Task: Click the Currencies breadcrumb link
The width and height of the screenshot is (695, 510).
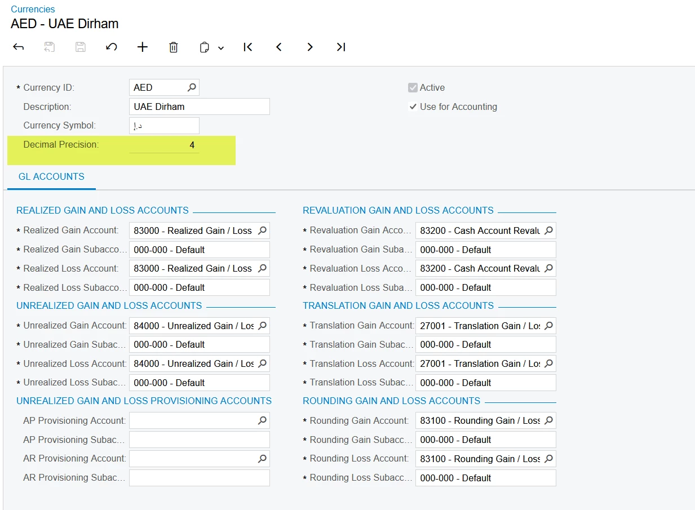Action: (x=33, y=9)
